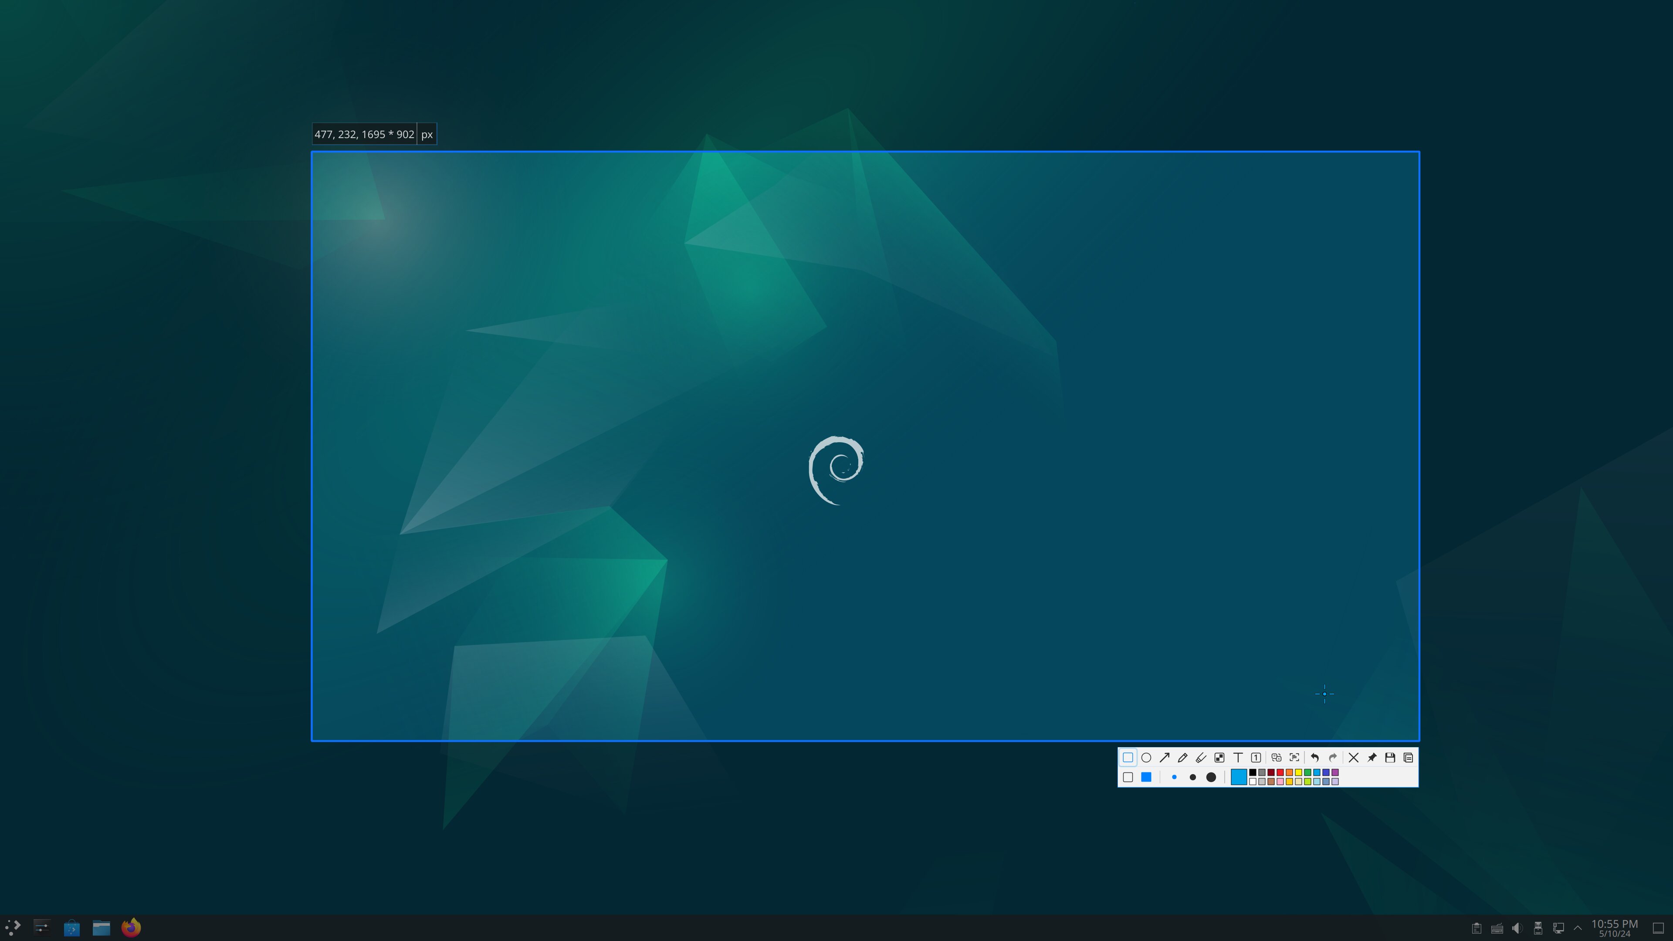Open the volume control tray icon
Viewport: 1673px width, 941px height.
coord(1517,928)
